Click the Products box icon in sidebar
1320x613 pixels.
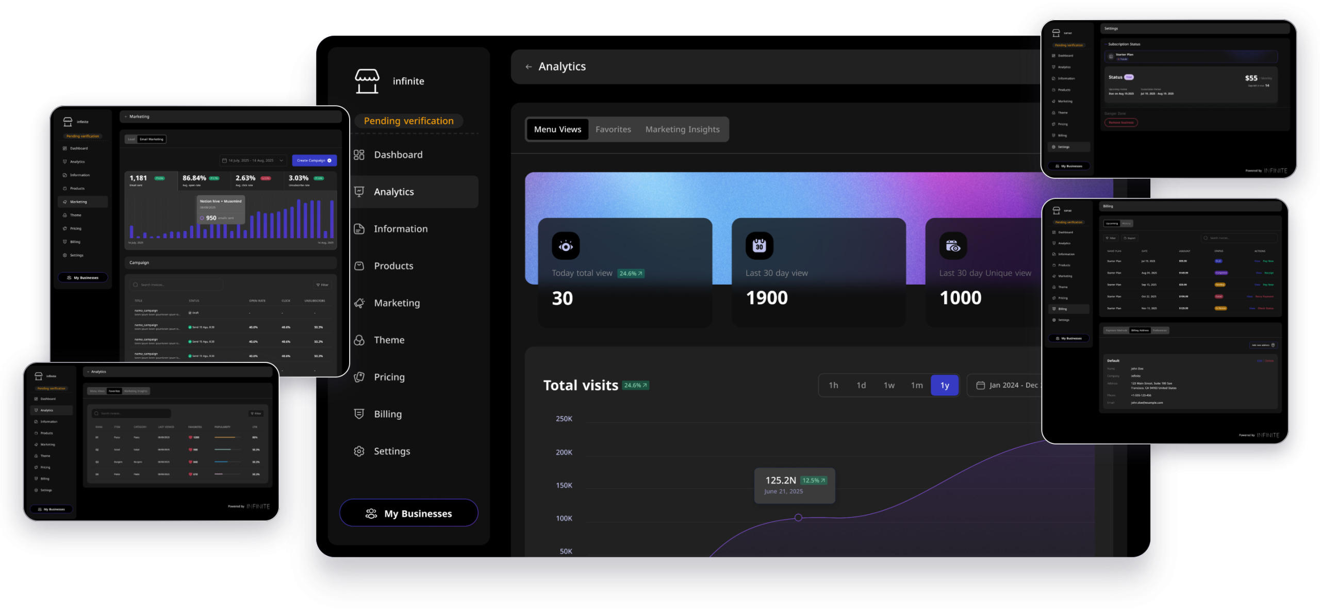[x=359, y=266]
